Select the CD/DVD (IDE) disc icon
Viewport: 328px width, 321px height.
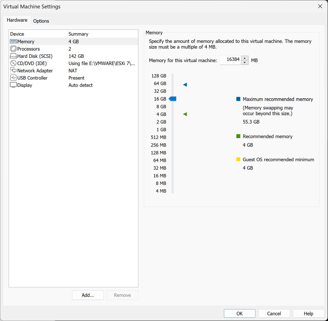tap(13, 63)
